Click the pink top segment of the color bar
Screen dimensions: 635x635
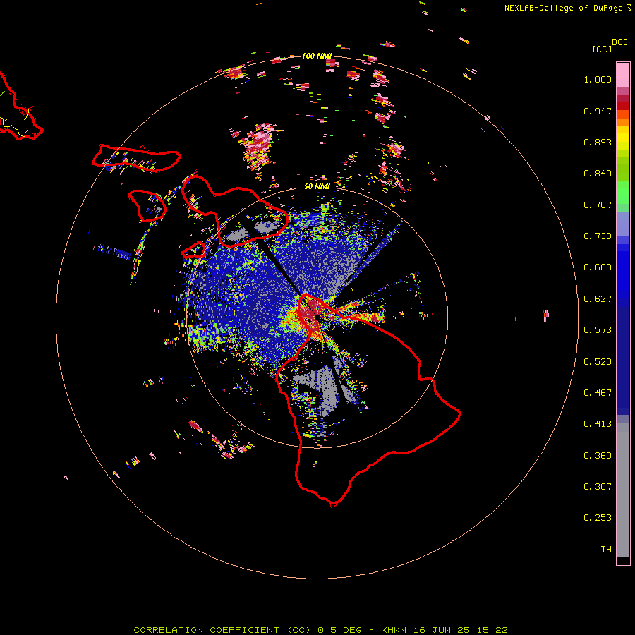[623, 75]
